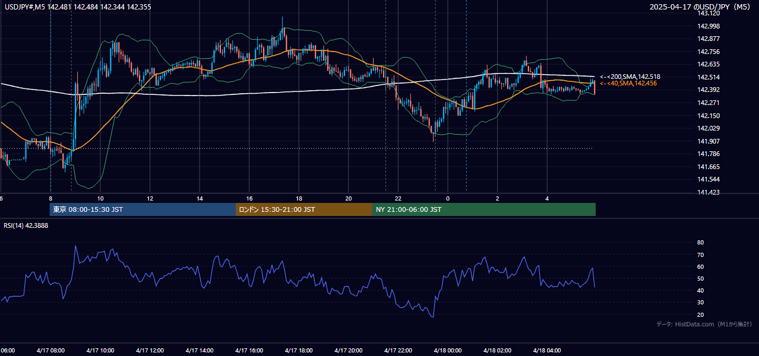
Task: Click the RSI scale value 50
Action: click(x=700, y=278)
